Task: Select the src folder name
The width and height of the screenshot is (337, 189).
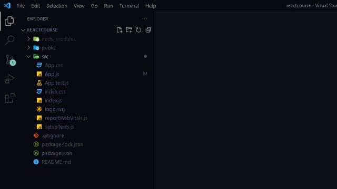Action: coord(45,57)
